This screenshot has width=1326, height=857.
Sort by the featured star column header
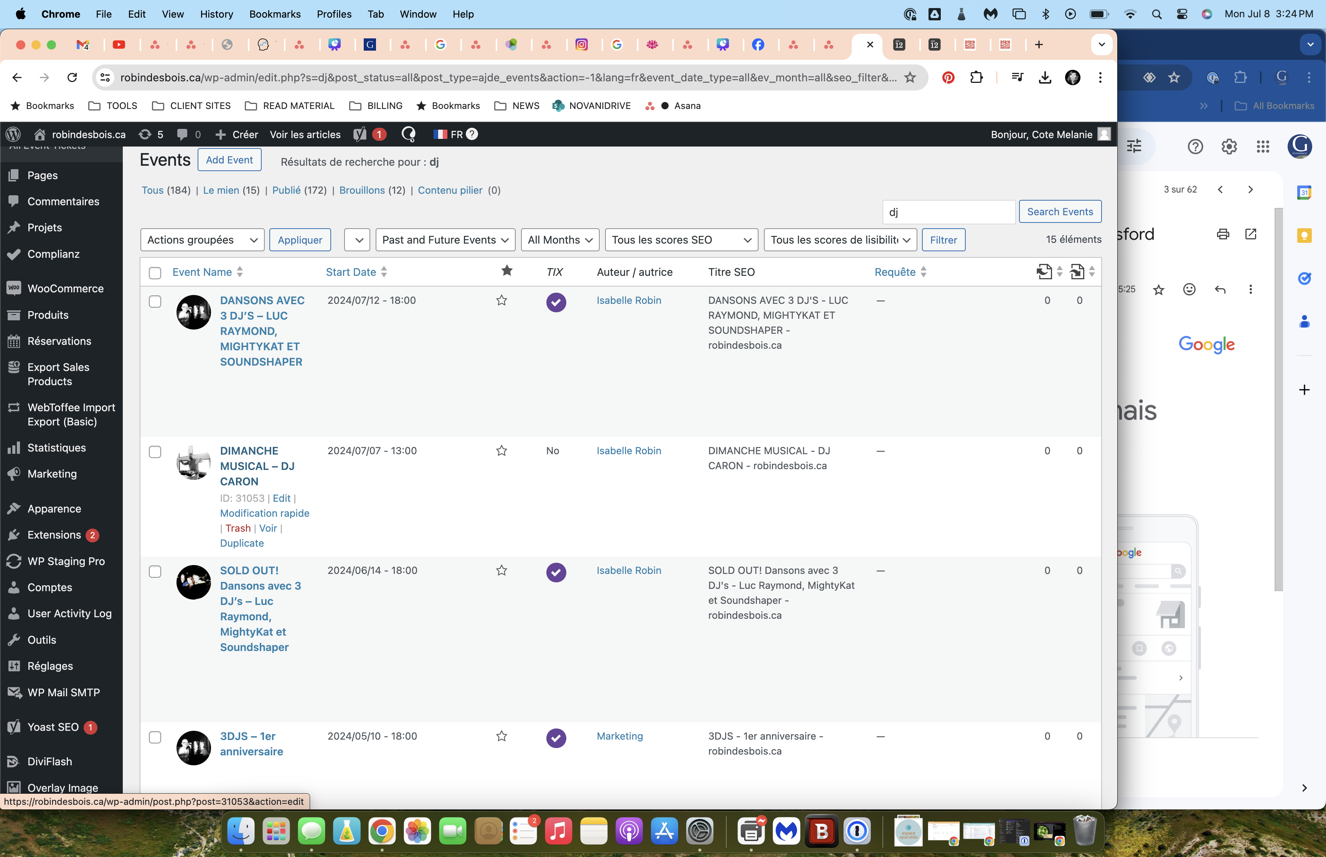click(x=506, y=271)
